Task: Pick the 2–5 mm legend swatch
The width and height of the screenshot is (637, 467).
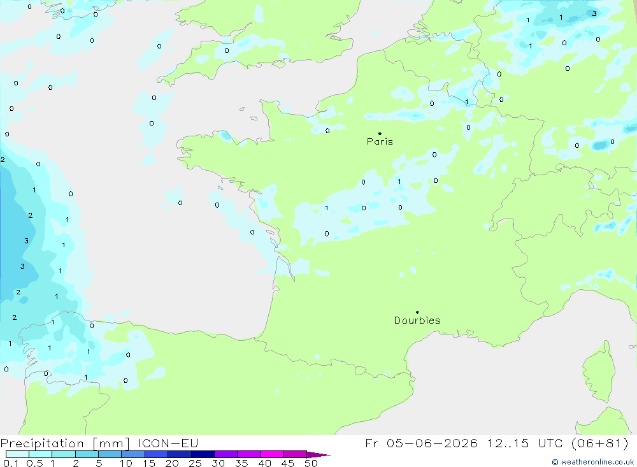Action: coord(87,454)
